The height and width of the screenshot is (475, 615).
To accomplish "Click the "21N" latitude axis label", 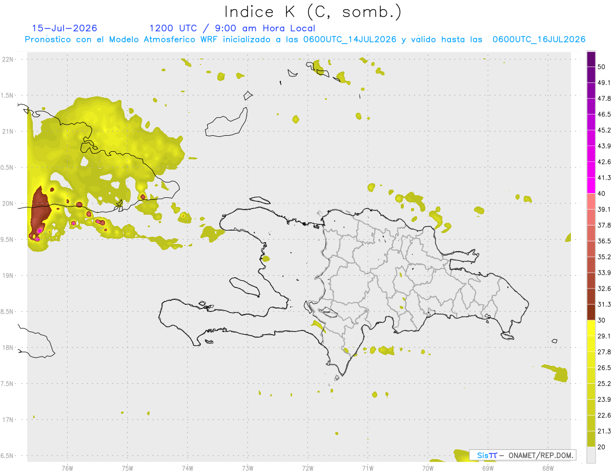I will [9, 131].
